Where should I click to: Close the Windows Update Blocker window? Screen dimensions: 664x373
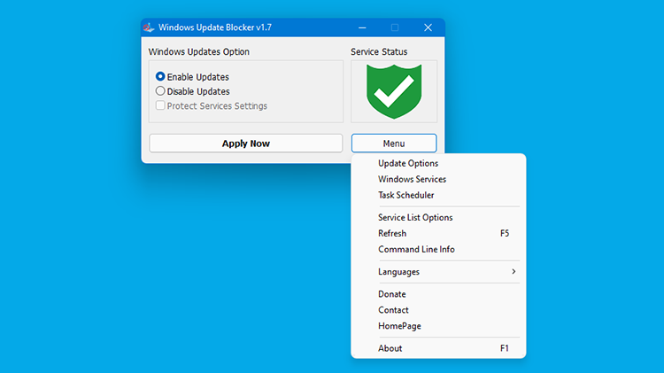(428, 27)
